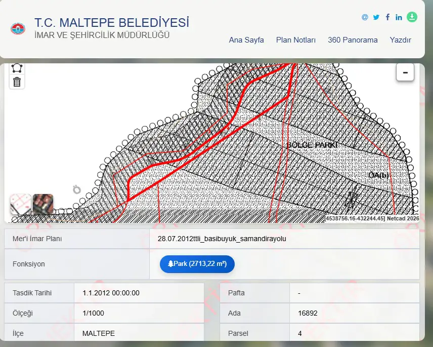Click the T.C. MALTEPE BELEDİYESİ title
This screenshot has width=433, height=347.
click(112, 23)
